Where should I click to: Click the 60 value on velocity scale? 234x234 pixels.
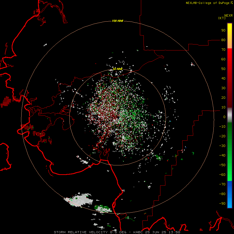click(223, 59)
